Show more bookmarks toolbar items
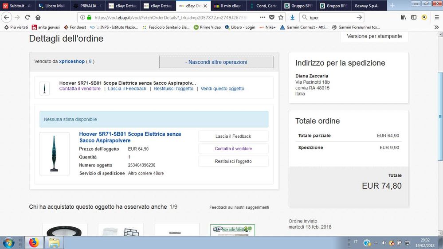 click(x=436, y=27)
